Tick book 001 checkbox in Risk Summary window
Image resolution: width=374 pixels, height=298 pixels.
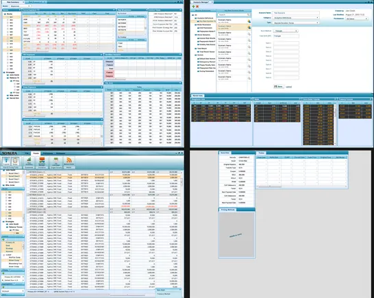click(x=8, y=17)
